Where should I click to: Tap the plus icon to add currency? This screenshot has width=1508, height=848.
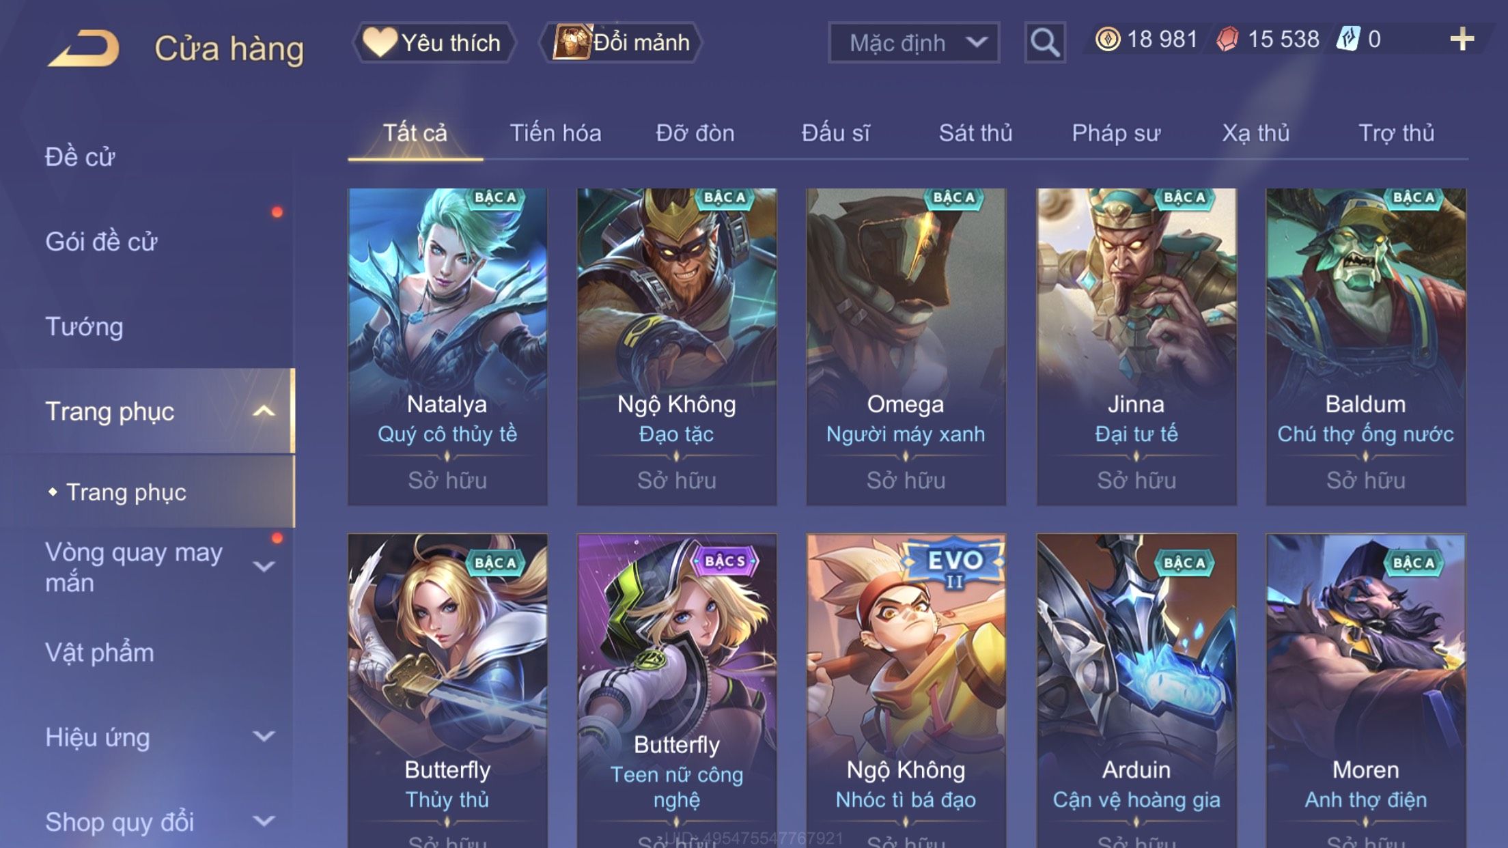click(1462, 40)
